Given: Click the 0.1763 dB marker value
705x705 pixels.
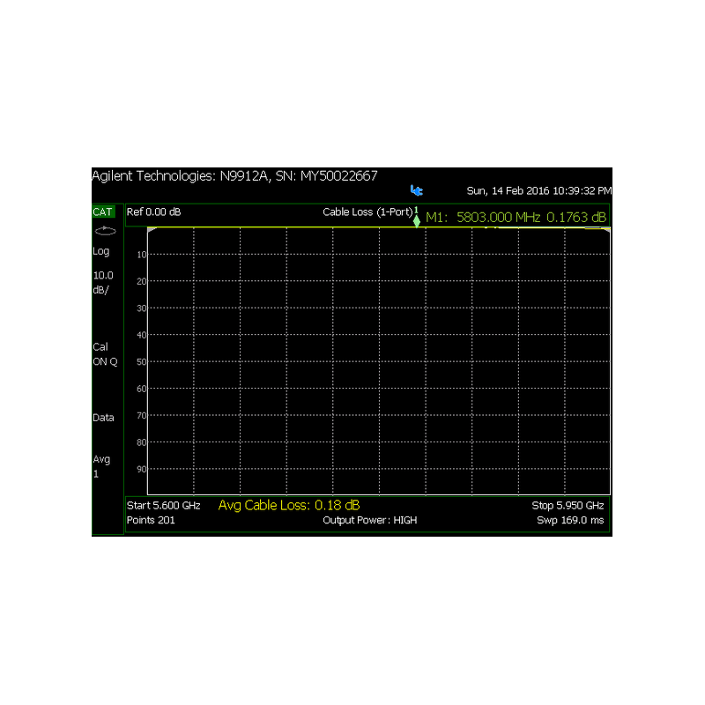Looking at the screenshot, I should (x=576, y=218).
